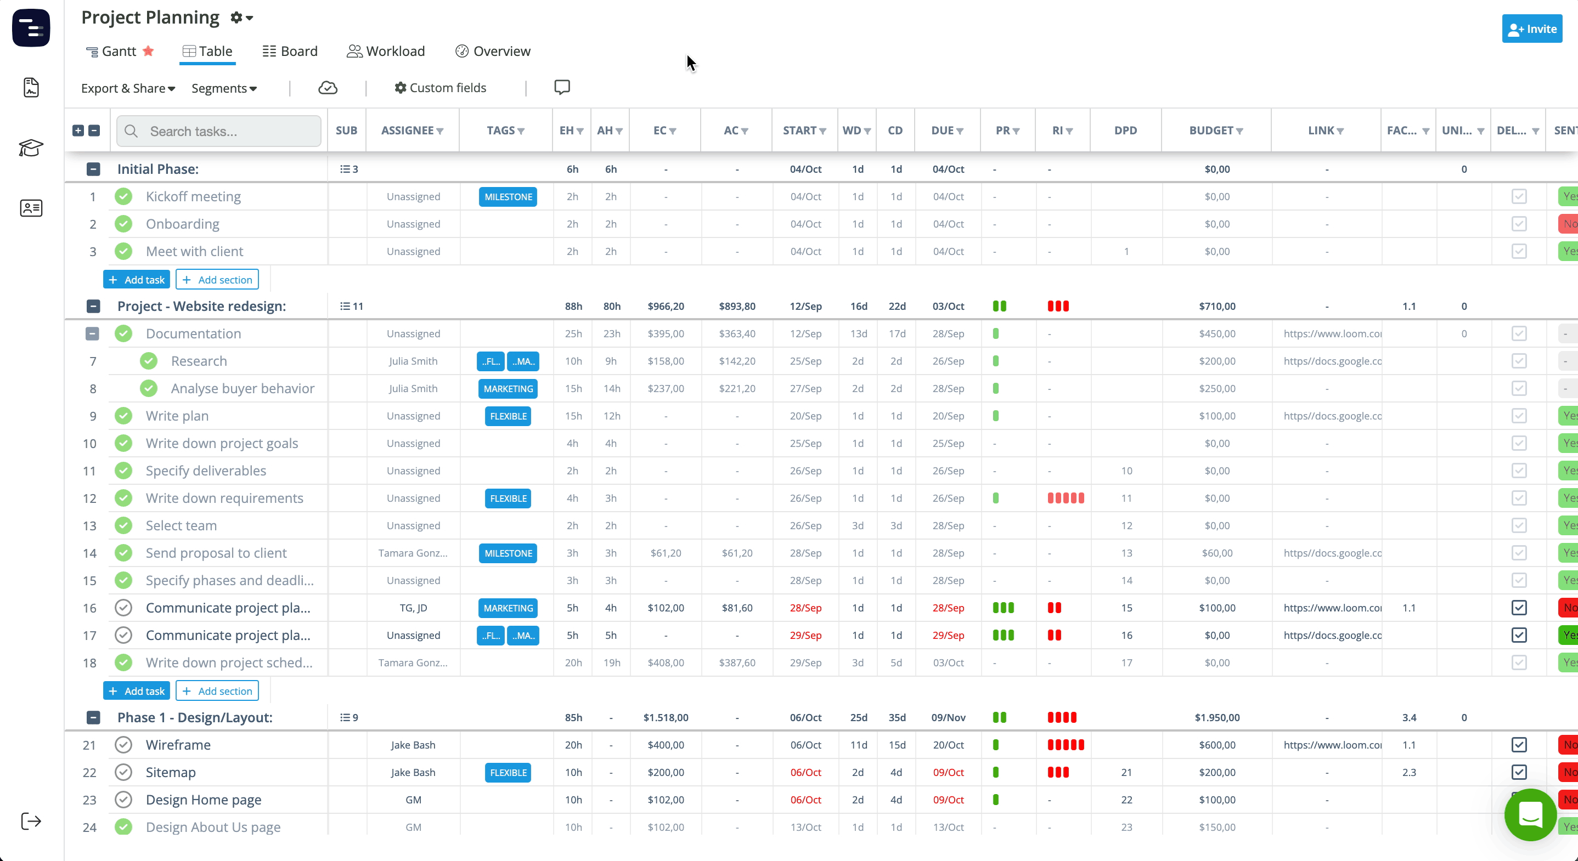Screen dimensions: 1578x861
Task: Open project settings gear next to title
Action: click(241, 18)
